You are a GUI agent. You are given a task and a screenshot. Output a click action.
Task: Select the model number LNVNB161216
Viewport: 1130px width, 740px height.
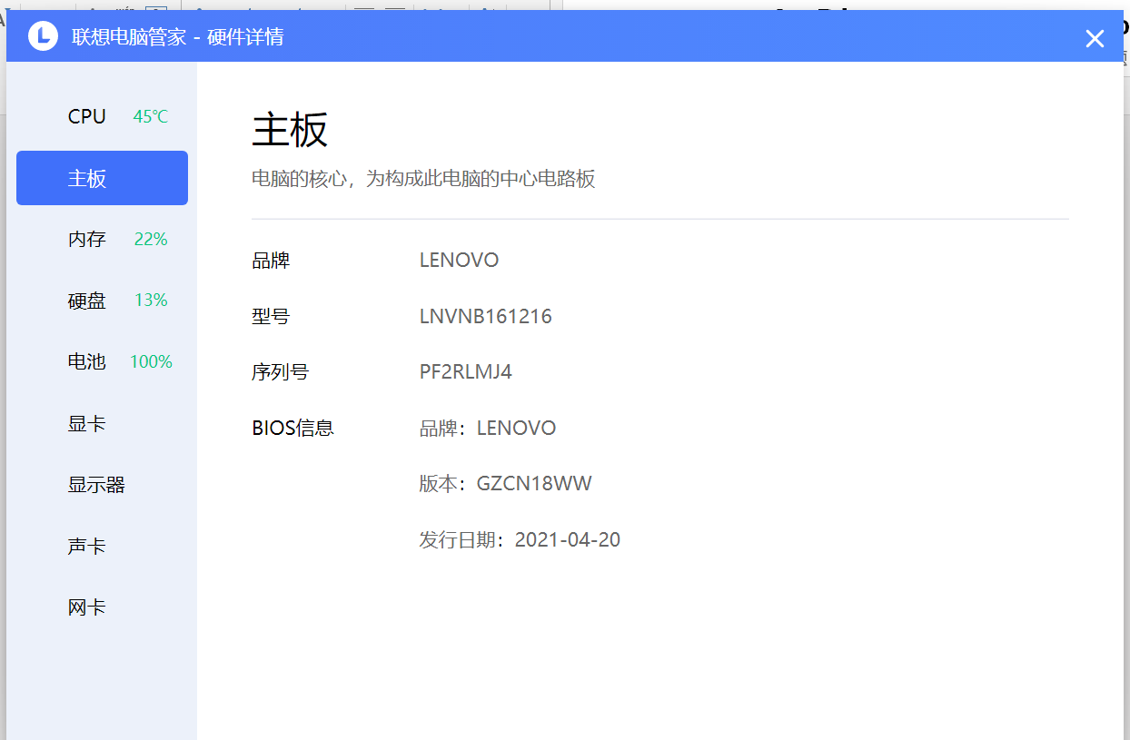pyautogui.click(x=486, y=317)
